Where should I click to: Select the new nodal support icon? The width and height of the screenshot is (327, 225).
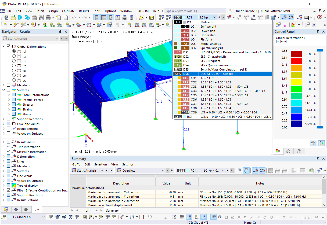pos(45,25)
